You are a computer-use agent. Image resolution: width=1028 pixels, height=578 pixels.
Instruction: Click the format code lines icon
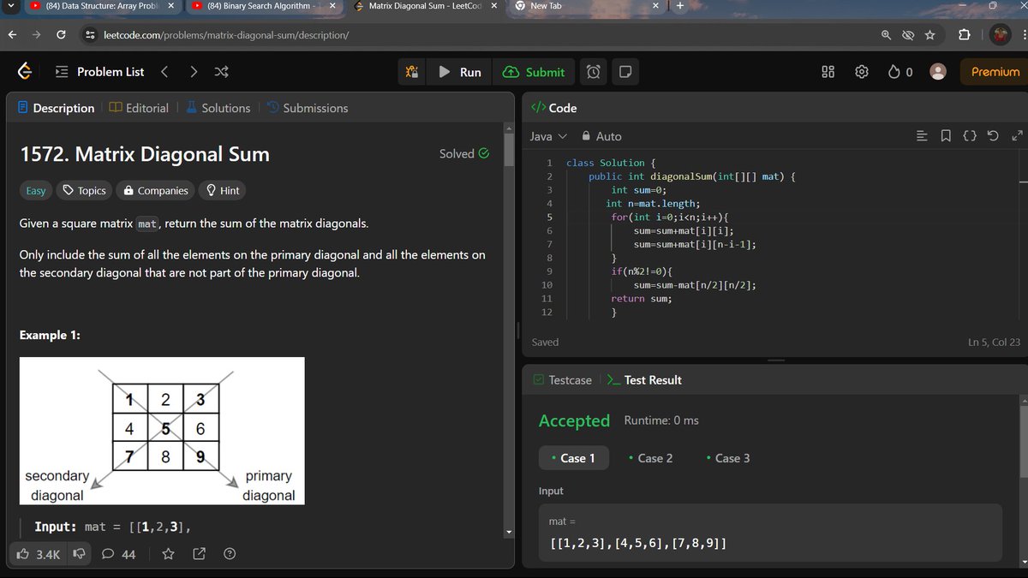tap(922, 136)
